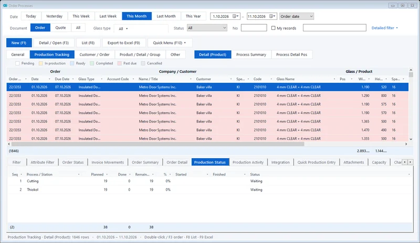Switch to Production Activity tab
Image resolution: width=420 pixels, height=243 pixels.
248,162
